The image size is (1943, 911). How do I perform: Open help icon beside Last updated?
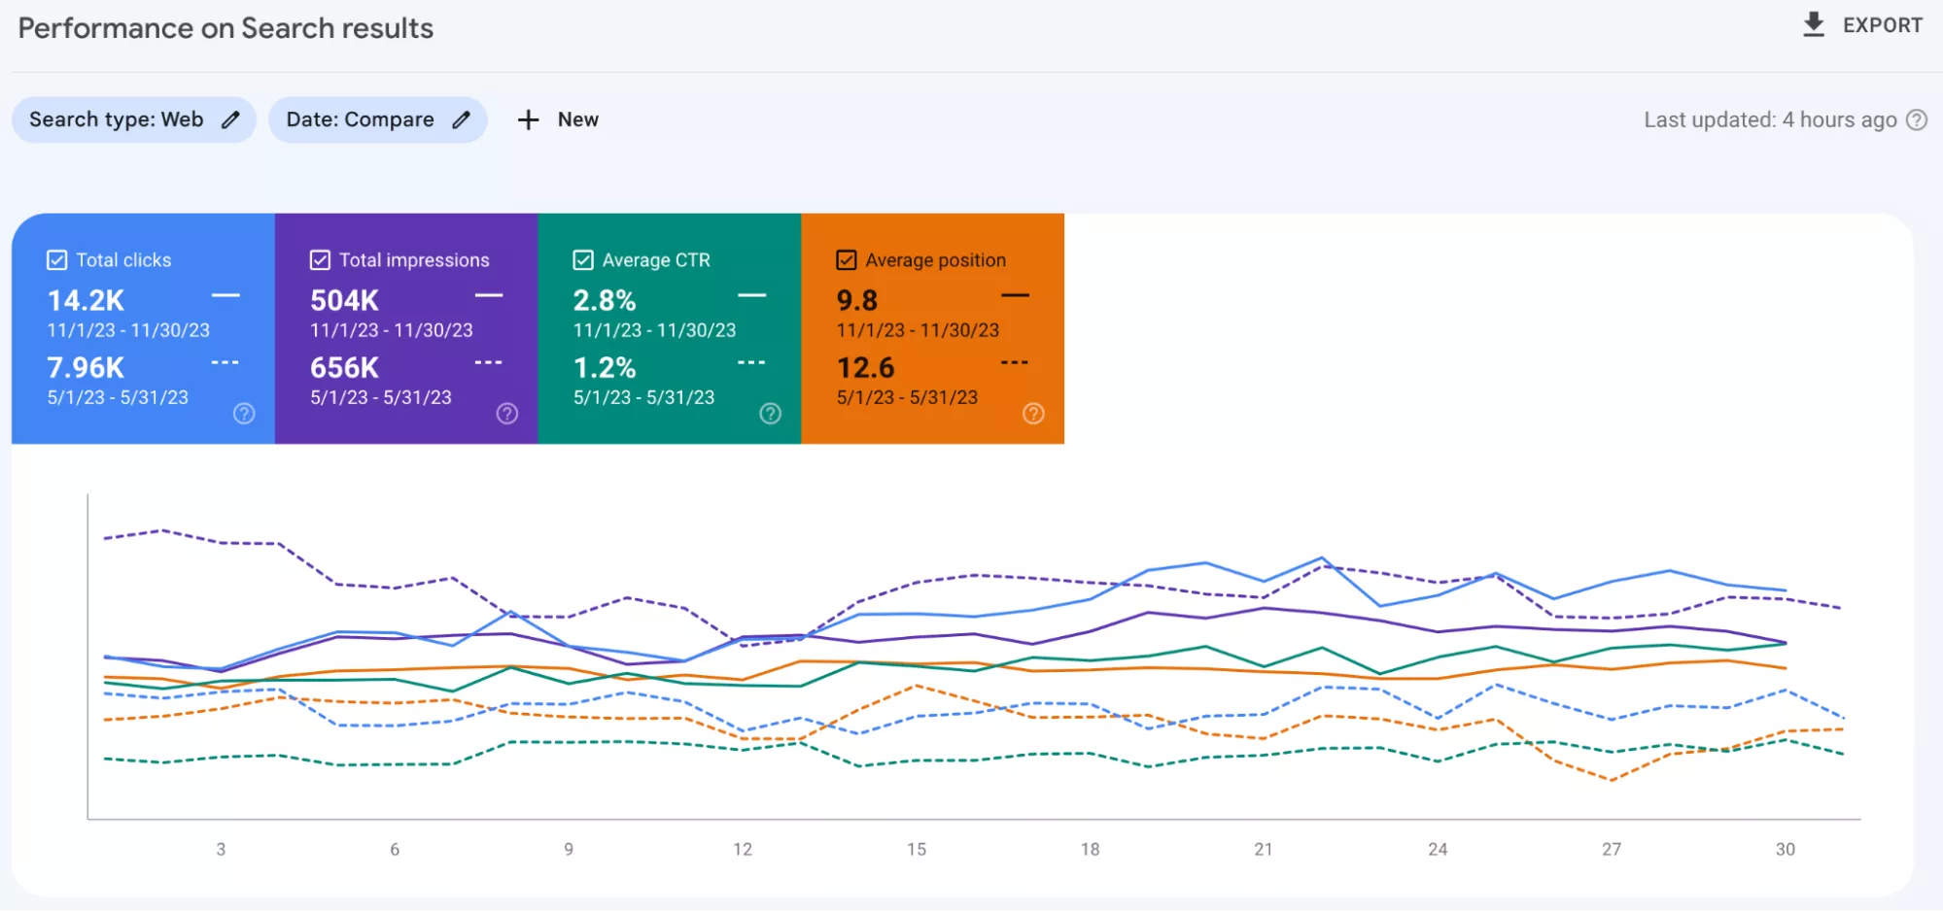1917,119
